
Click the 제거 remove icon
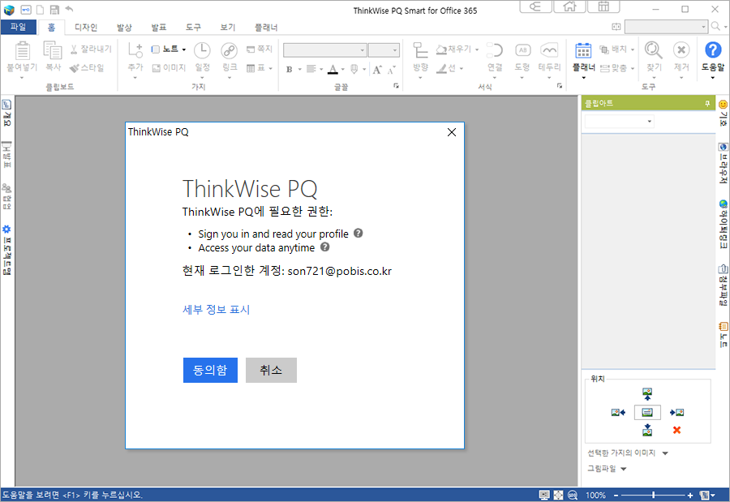click(681, 50)
